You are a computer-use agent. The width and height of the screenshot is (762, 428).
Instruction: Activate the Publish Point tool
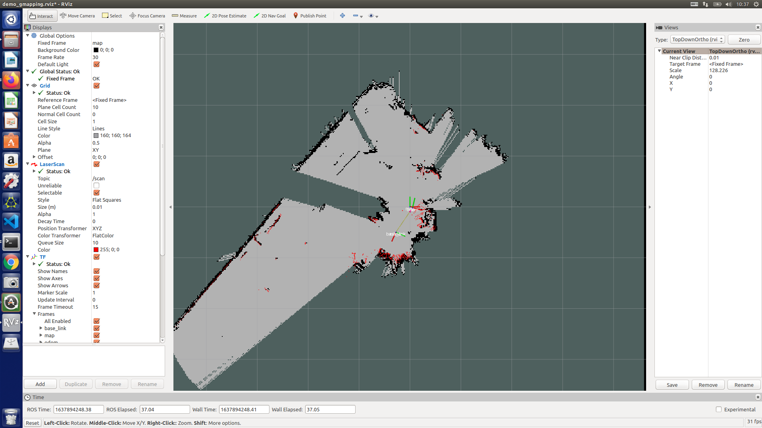[310, 16]
